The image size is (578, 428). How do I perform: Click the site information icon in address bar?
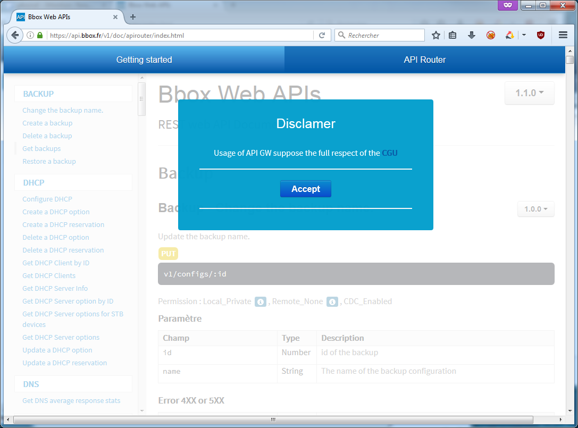tap(30, 36)
